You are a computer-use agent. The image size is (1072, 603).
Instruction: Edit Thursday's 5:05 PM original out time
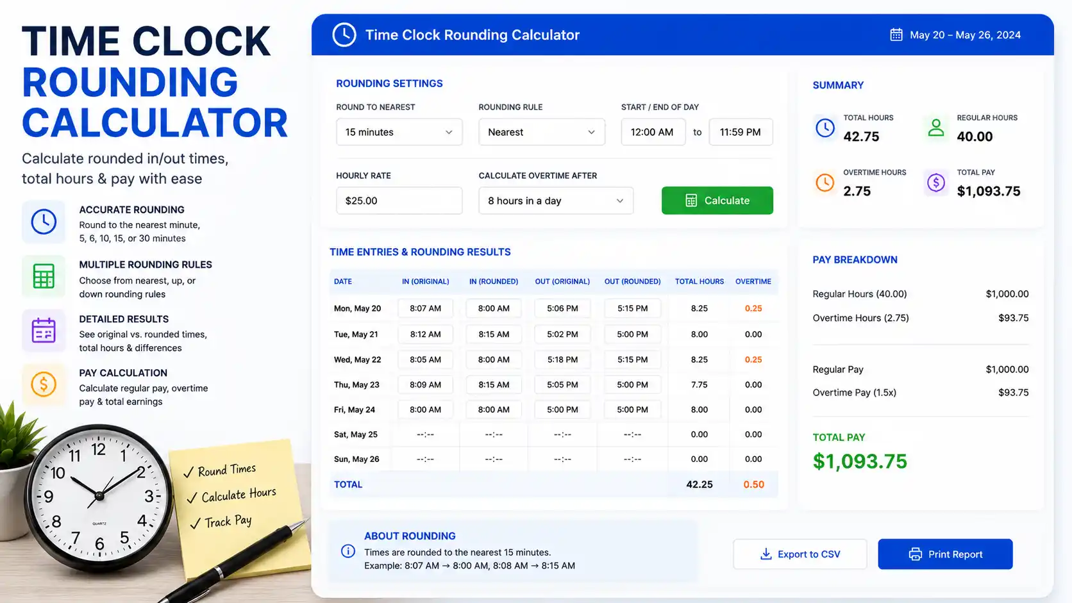pos(562,384)
